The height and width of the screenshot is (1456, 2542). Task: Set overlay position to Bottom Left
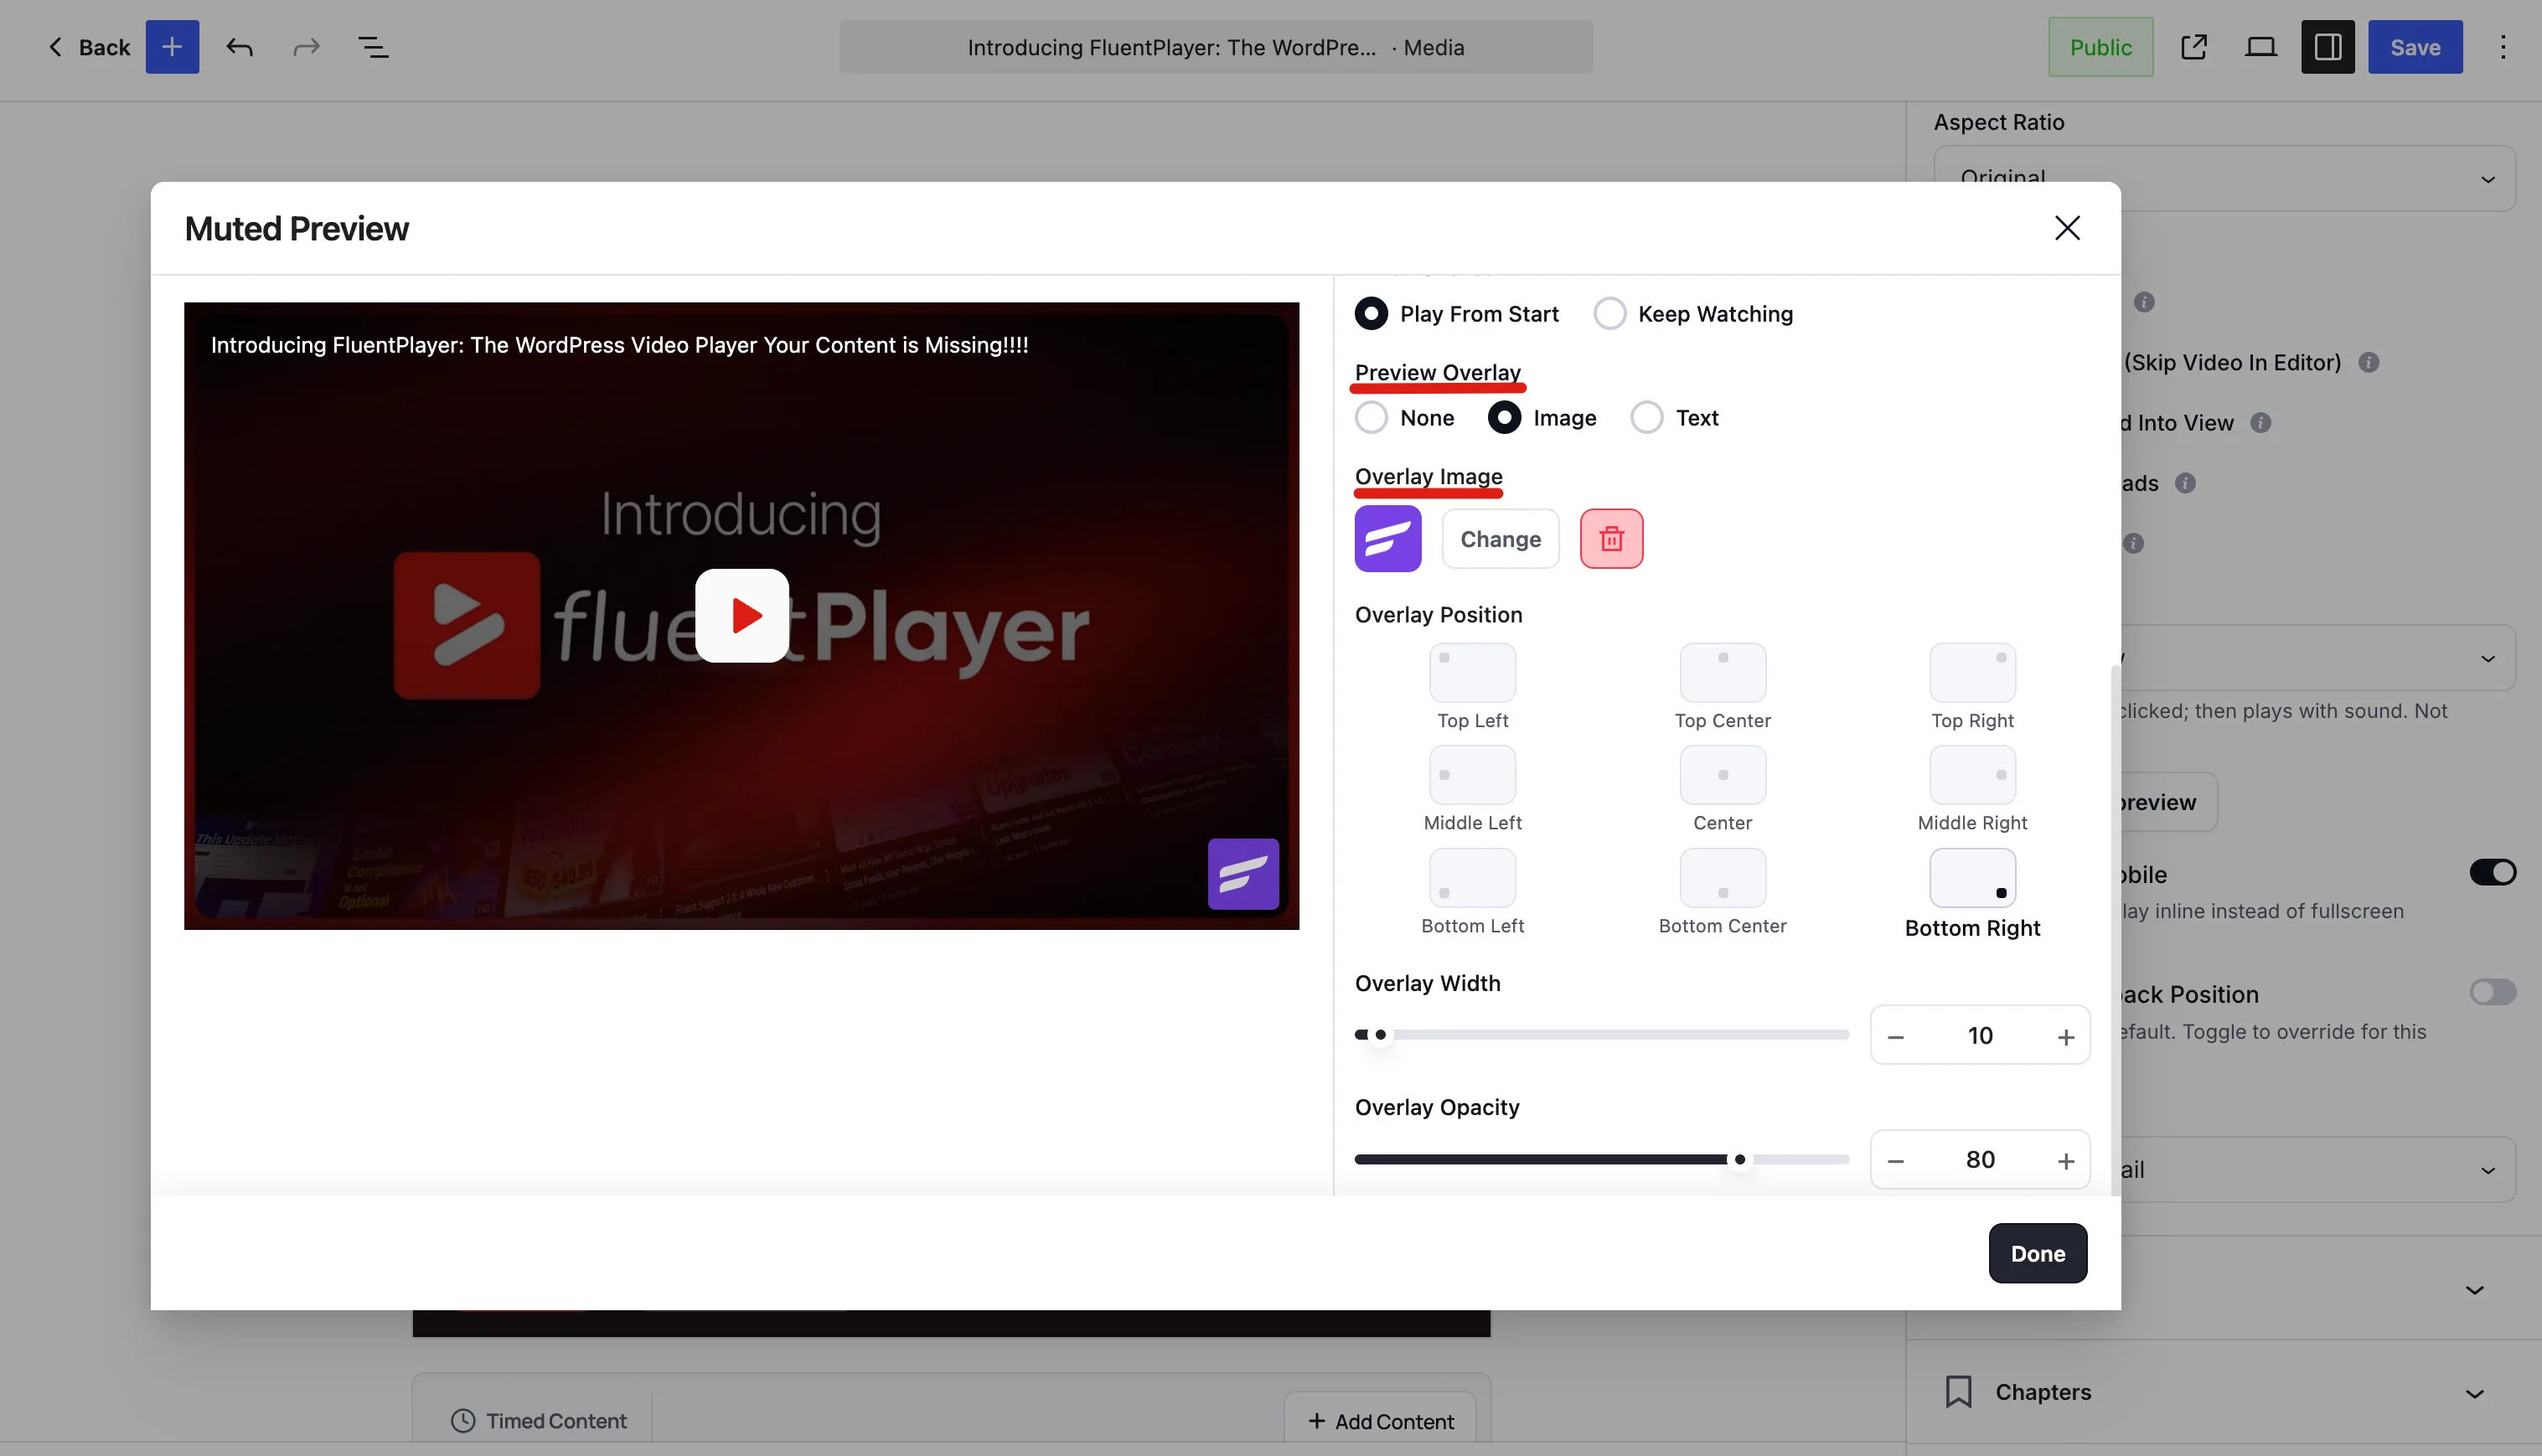[x=1472, y=877]
